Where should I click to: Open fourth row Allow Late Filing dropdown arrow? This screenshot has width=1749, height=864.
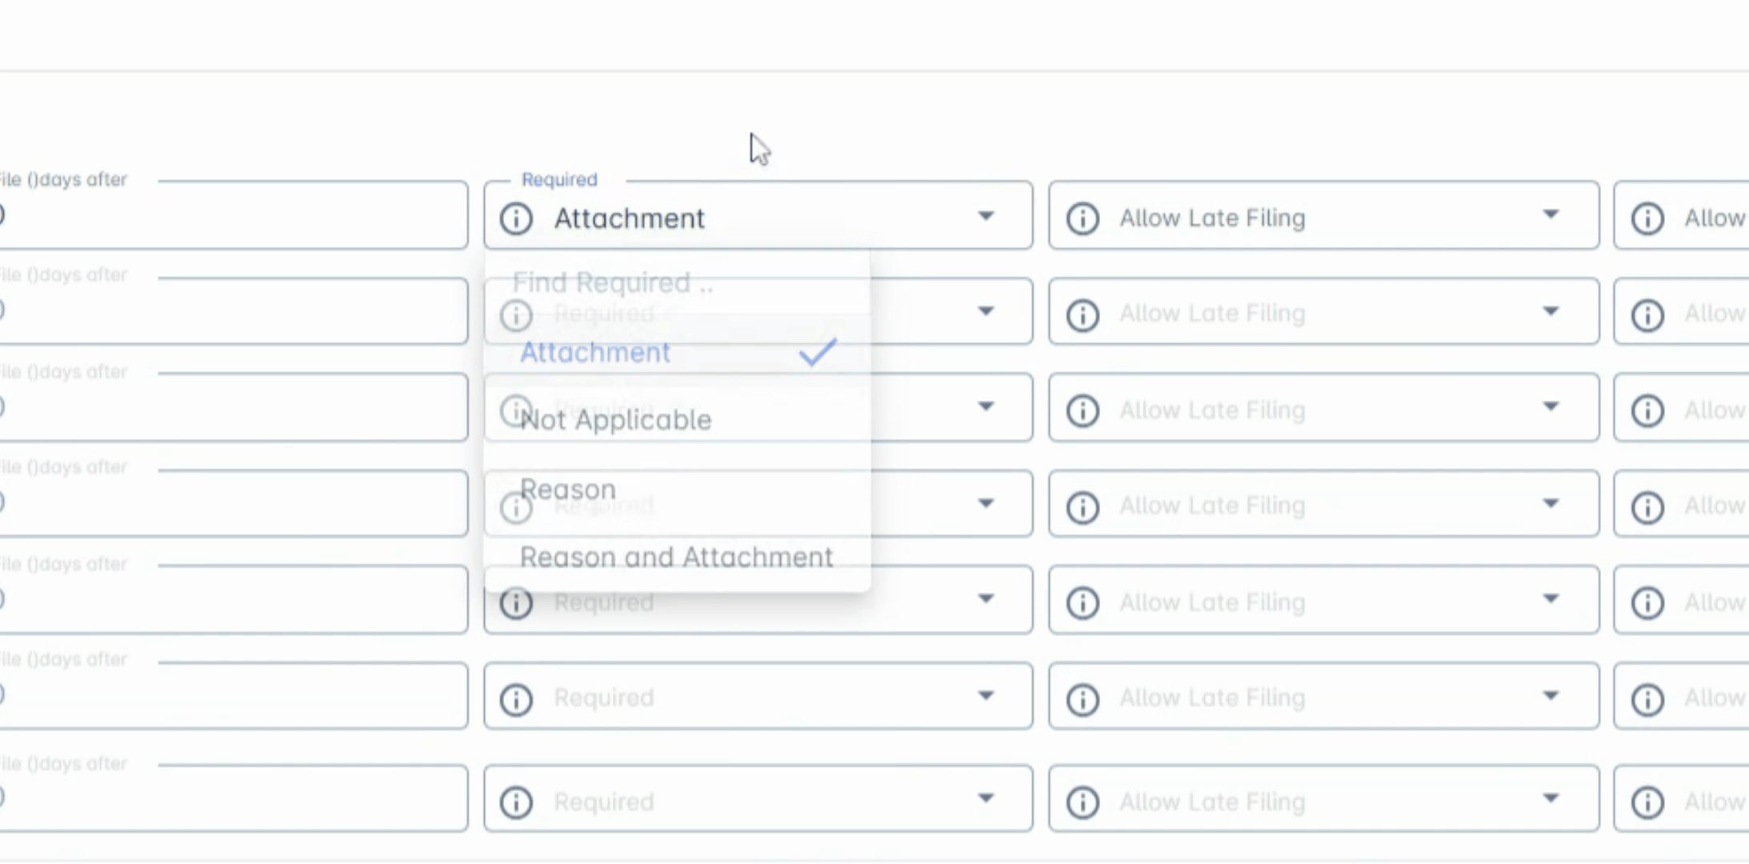click(x=1551, y=503)
